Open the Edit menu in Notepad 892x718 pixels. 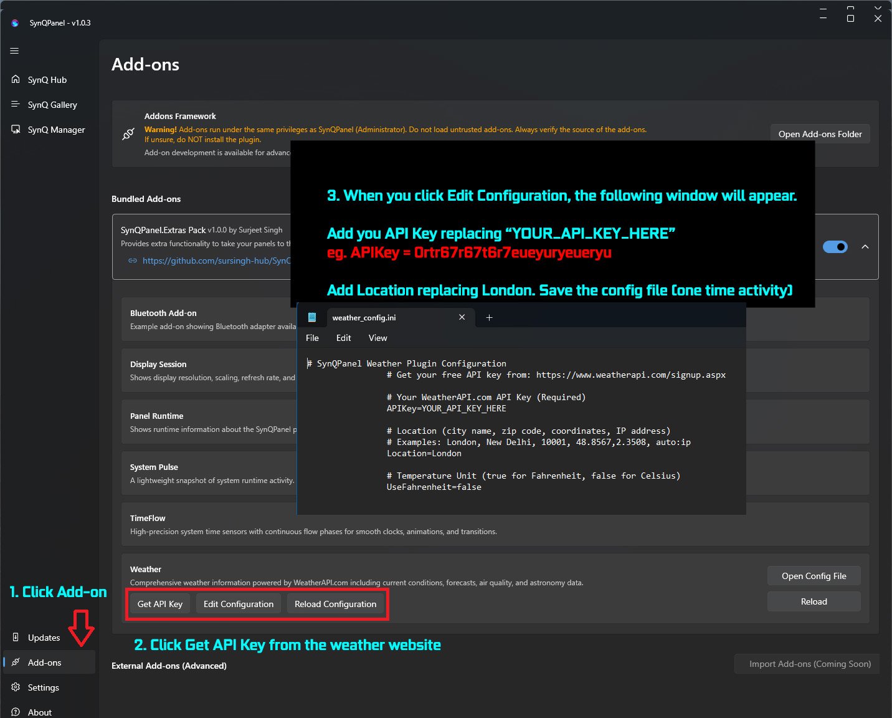pos(343,338)
